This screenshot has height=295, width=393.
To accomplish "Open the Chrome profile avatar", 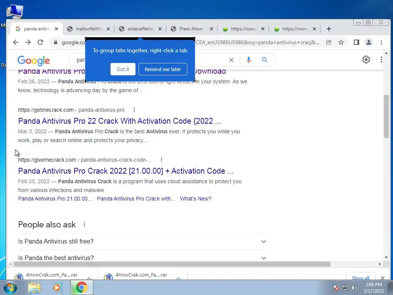I will 369,42.
